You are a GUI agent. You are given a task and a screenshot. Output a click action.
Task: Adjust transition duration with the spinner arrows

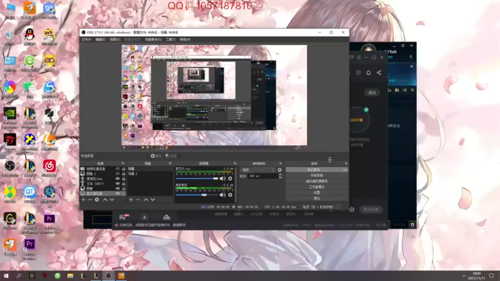point(280,176)
